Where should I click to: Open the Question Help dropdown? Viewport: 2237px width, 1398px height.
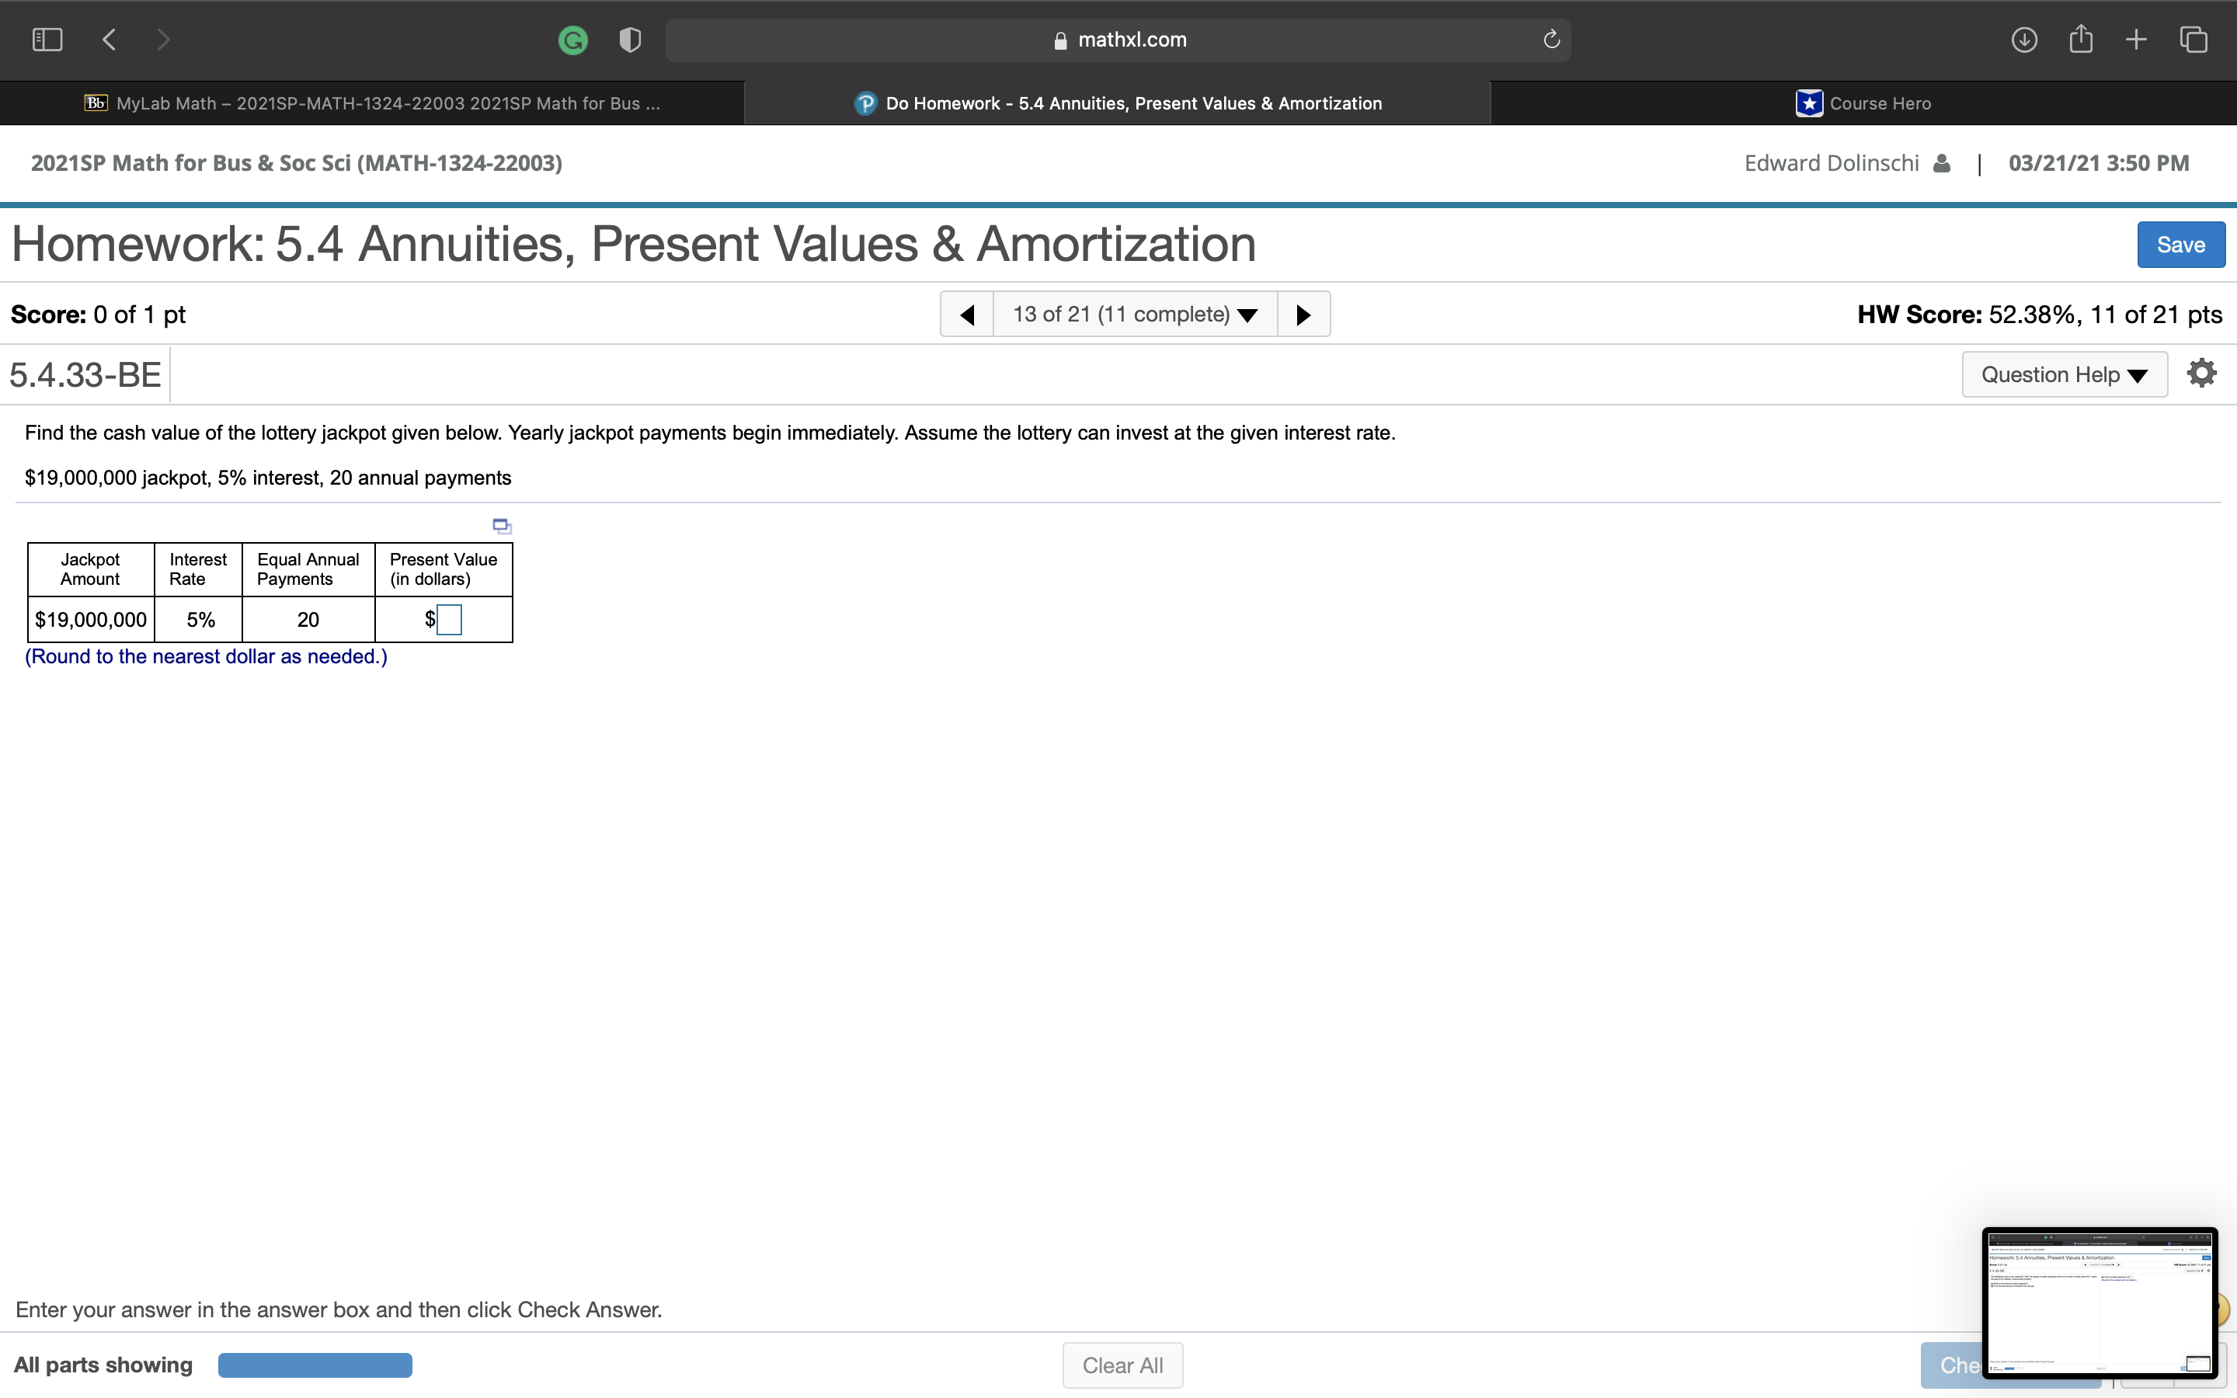pyautogui.click(x=2064, y=374)
